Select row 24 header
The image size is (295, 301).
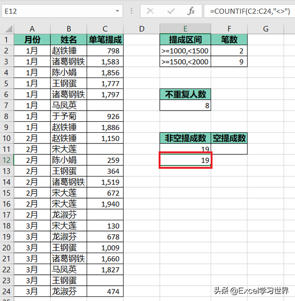7,291
